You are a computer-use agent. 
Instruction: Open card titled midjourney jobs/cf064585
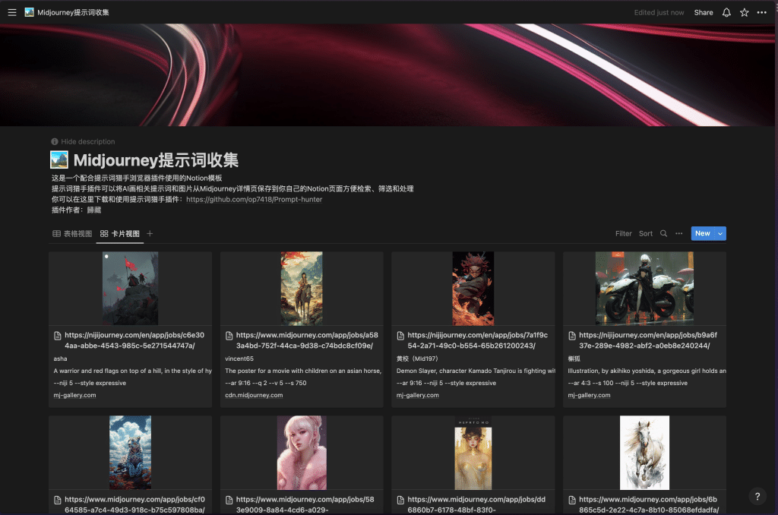(135, 504)
